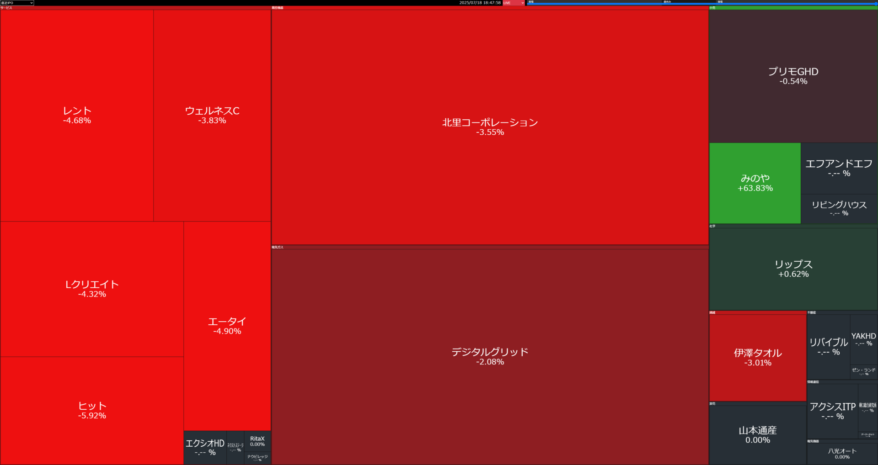
Task: Click the サービス sector header
Action: click(x=135, y=8)
